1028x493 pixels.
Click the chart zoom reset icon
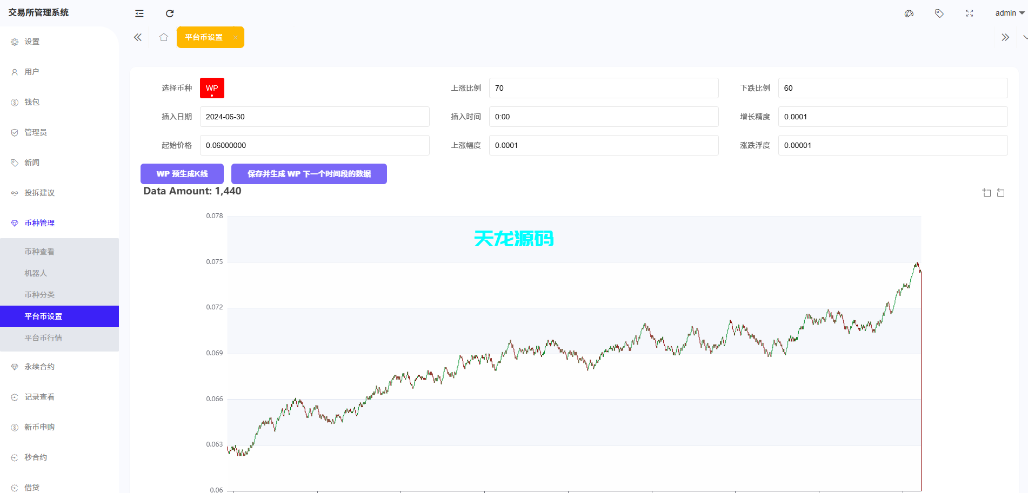point(1001,193)
